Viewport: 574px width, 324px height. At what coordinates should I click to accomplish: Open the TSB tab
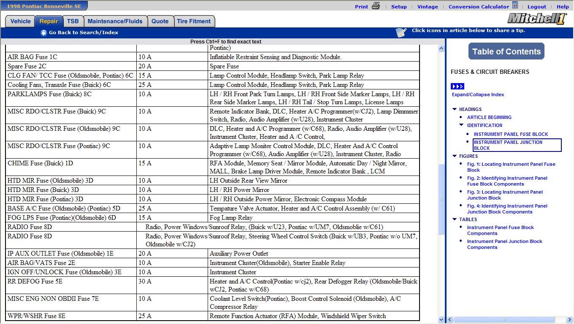pos(73,21)
